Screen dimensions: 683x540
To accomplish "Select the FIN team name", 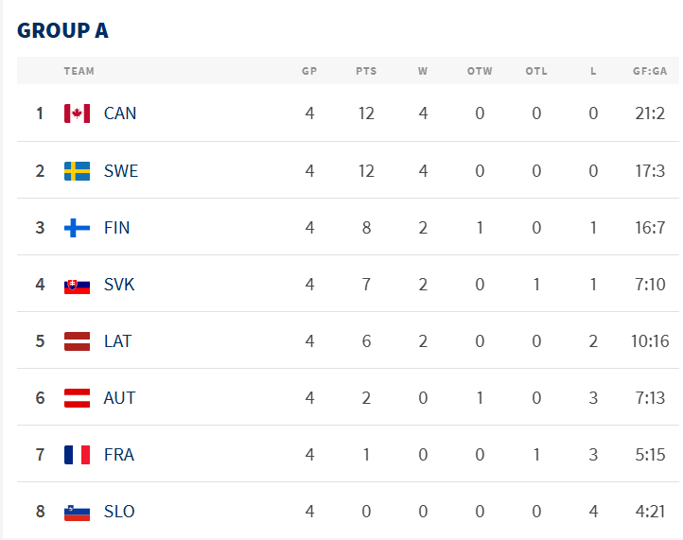I will (117, 228).
